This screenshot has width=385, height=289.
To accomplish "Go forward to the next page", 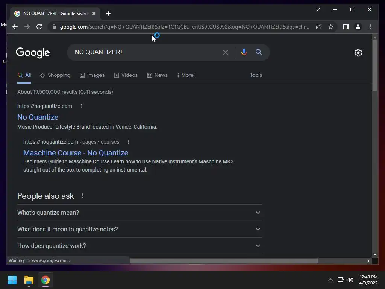I will [27, 27].
